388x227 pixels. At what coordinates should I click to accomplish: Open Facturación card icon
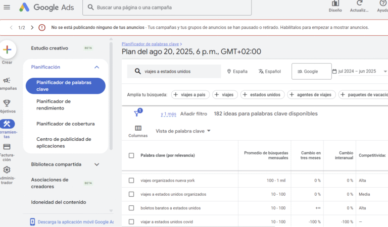(x=7, y=147)
